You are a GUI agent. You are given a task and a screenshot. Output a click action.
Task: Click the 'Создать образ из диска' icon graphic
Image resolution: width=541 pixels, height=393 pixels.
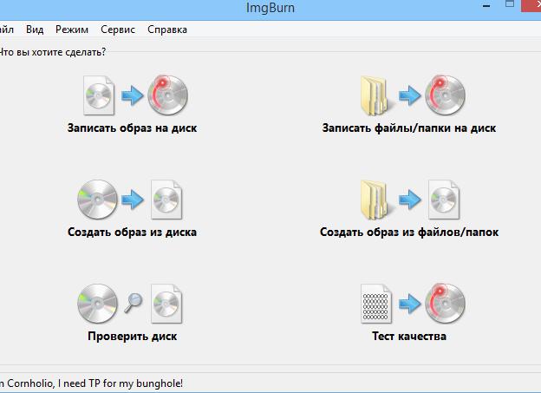130,200
